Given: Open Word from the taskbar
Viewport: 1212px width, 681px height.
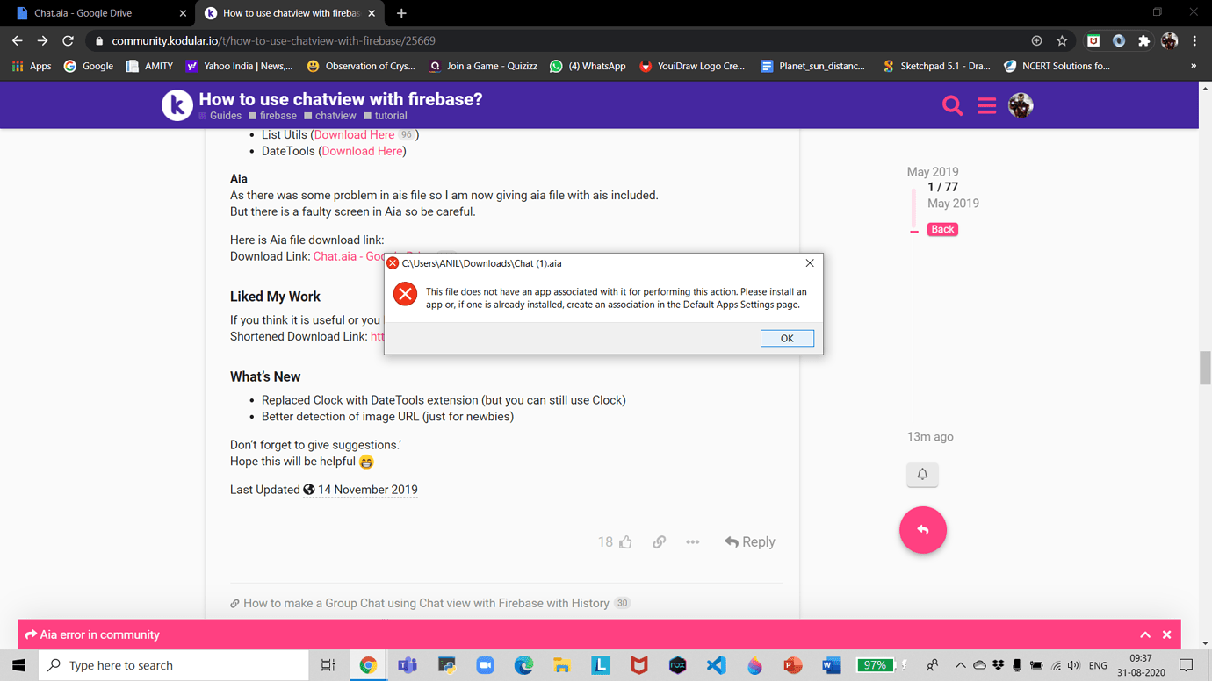Looking at the screenshot, I should pyautogui.click(x=832, y=665).
